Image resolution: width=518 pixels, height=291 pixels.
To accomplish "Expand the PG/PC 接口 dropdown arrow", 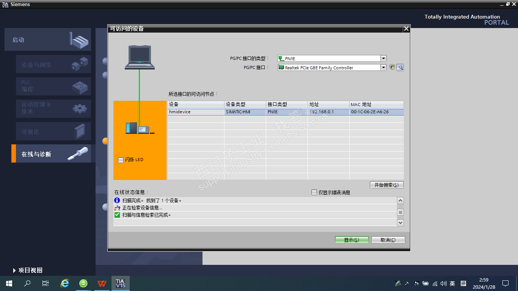I will (x=383, y=67).
